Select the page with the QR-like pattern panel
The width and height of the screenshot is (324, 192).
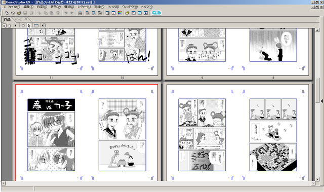tap(202, 133)
